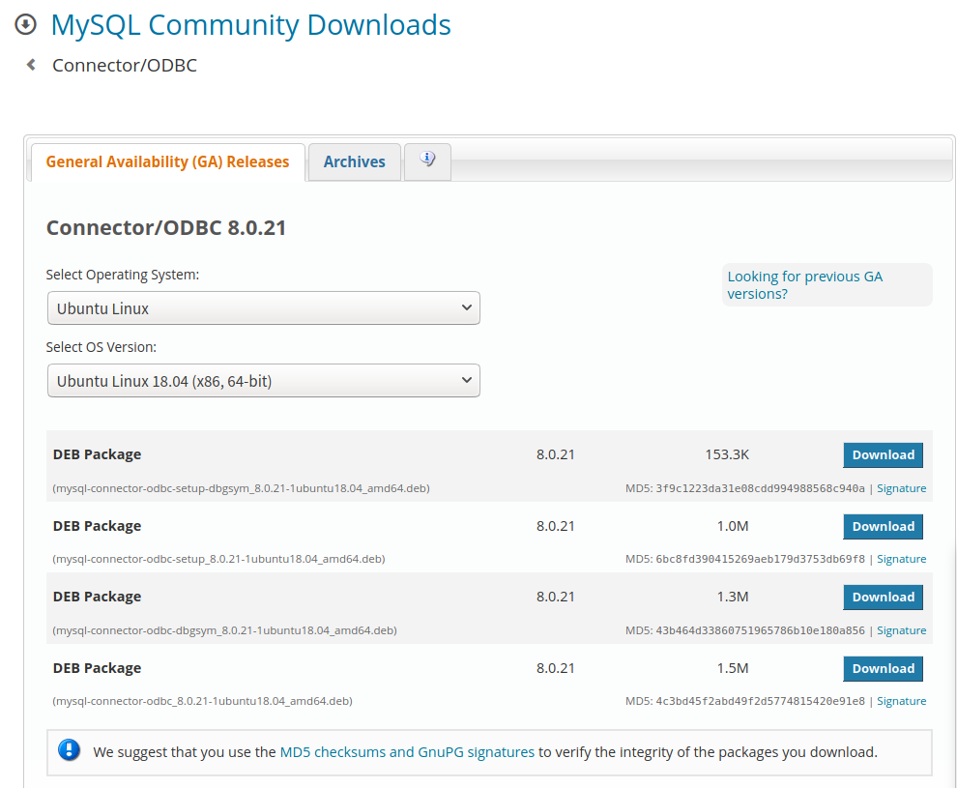Open the MySQL Community Downloads heading link
This screenshot has width=957, height=788.
point(250,26)
